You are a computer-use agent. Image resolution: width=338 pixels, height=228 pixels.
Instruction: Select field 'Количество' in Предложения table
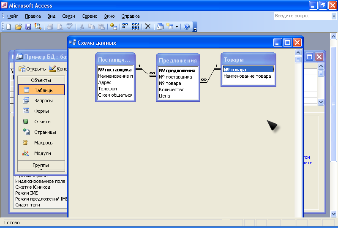pyautogui.click(x=178, y=90)
